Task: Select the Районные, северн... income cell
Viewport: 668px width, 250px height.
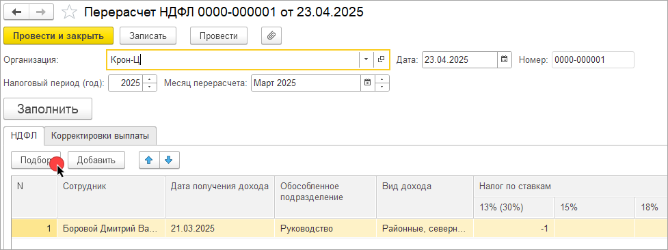Action: pyautogui.click(x=425, y=228)
